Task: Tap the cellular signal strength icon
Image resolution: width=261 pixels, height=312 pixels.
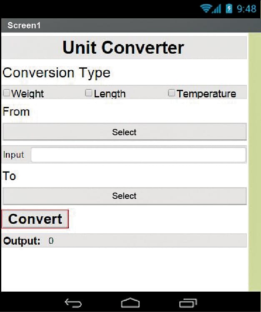Action: point(217,9)
